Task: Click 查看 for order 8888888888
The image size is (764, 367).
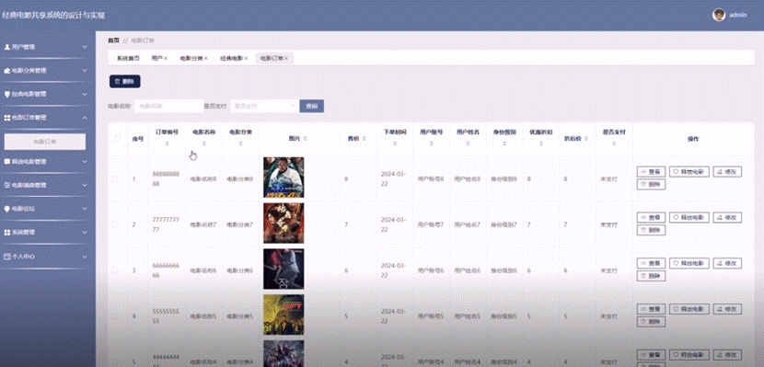Action: (x=651, y=172)
